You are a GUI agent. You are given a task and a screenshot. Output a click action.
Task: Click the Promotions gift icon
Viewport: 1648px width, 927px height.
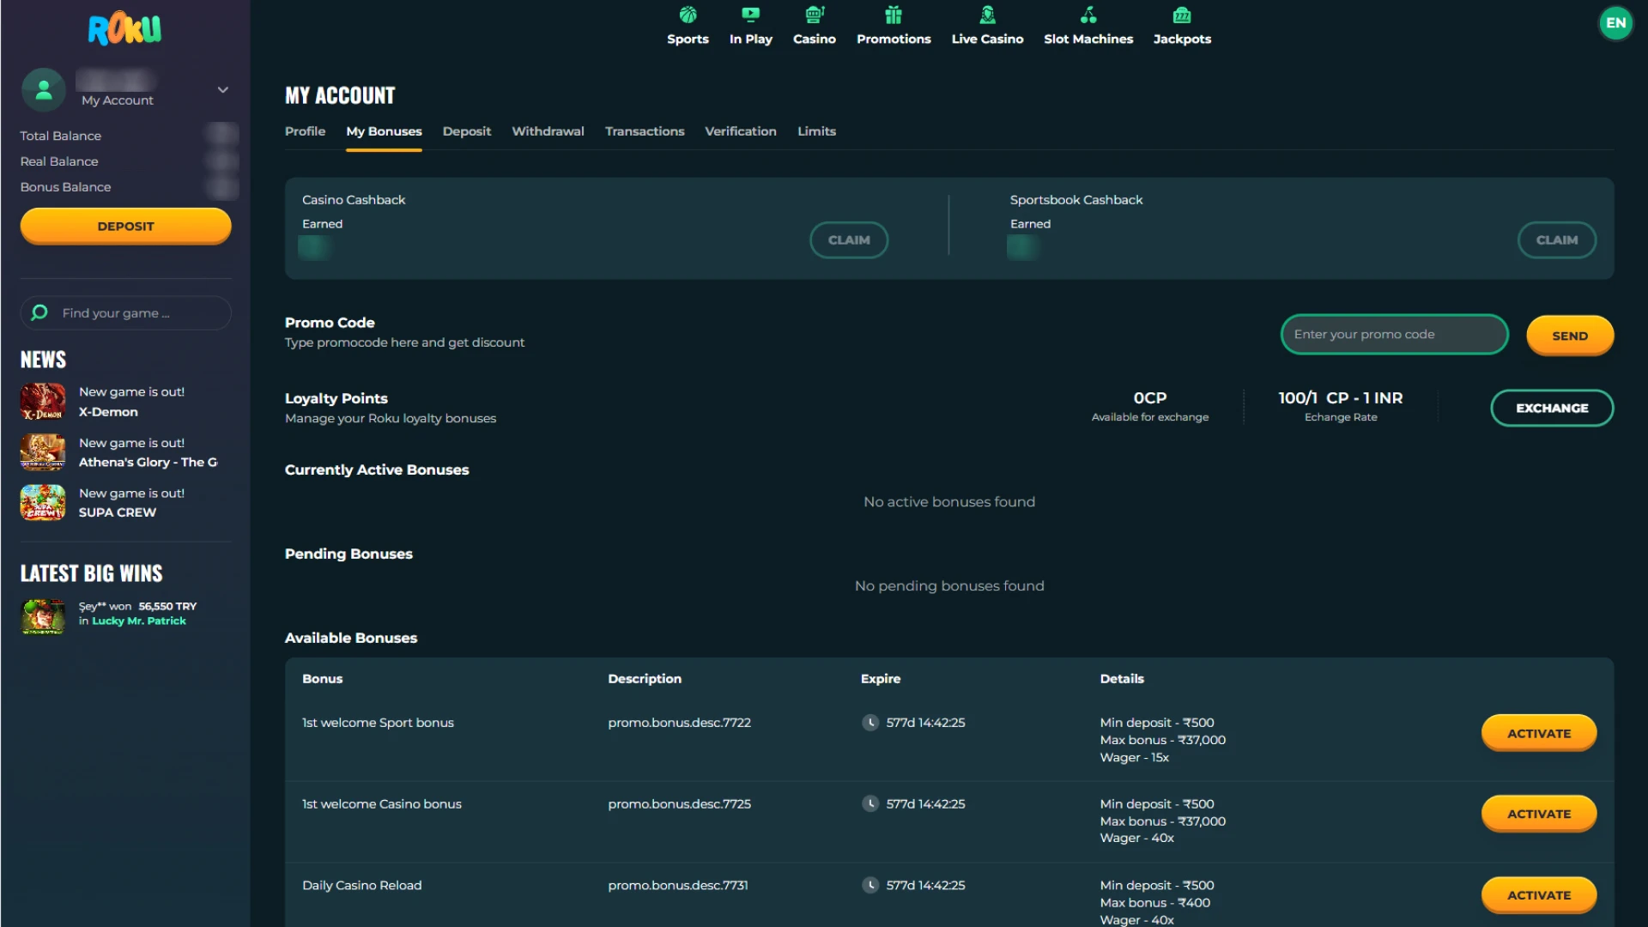click(893, 15)
